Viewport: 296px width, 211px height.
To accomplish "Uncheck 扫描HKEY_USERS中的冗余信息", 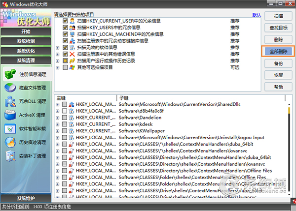I will point(65,28).
